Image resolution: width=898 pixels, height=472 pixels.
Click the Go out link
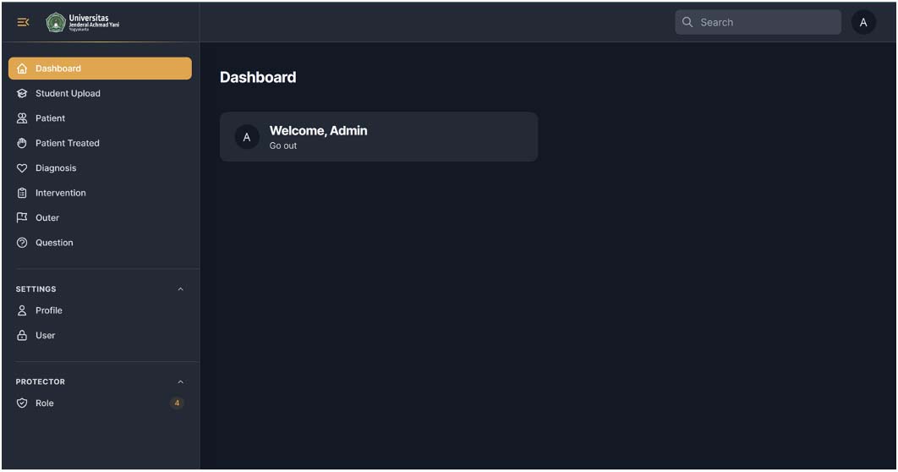tap(283, 146)
